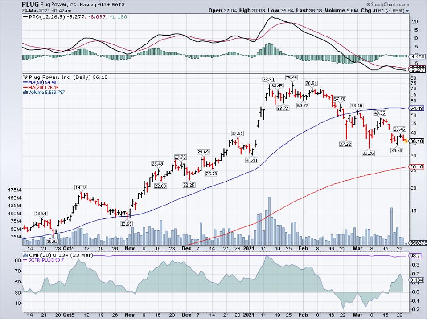Click the 54.48 MA(50) axis tag
427x319 pixels.
(x=417, y=108)
